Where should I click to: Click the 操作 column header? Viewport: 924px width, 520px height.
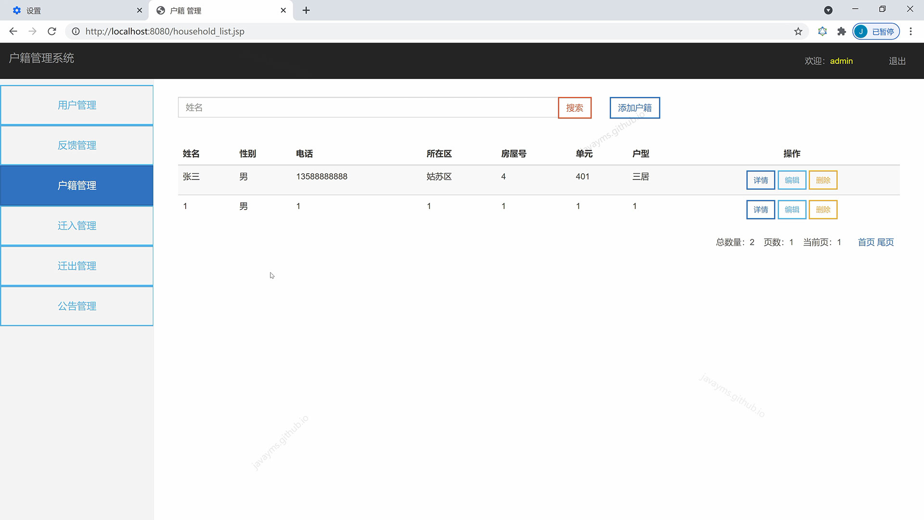click(792, 154)
